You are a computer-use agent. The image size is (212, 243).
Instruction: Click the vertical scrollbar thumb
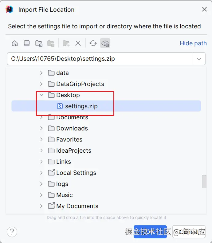(204, 181)
